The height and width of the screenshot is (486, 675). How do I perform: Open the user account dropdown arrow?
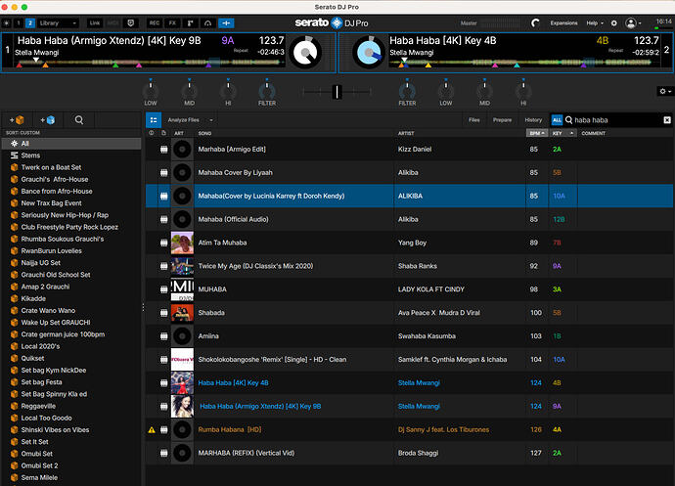(640, 23)
